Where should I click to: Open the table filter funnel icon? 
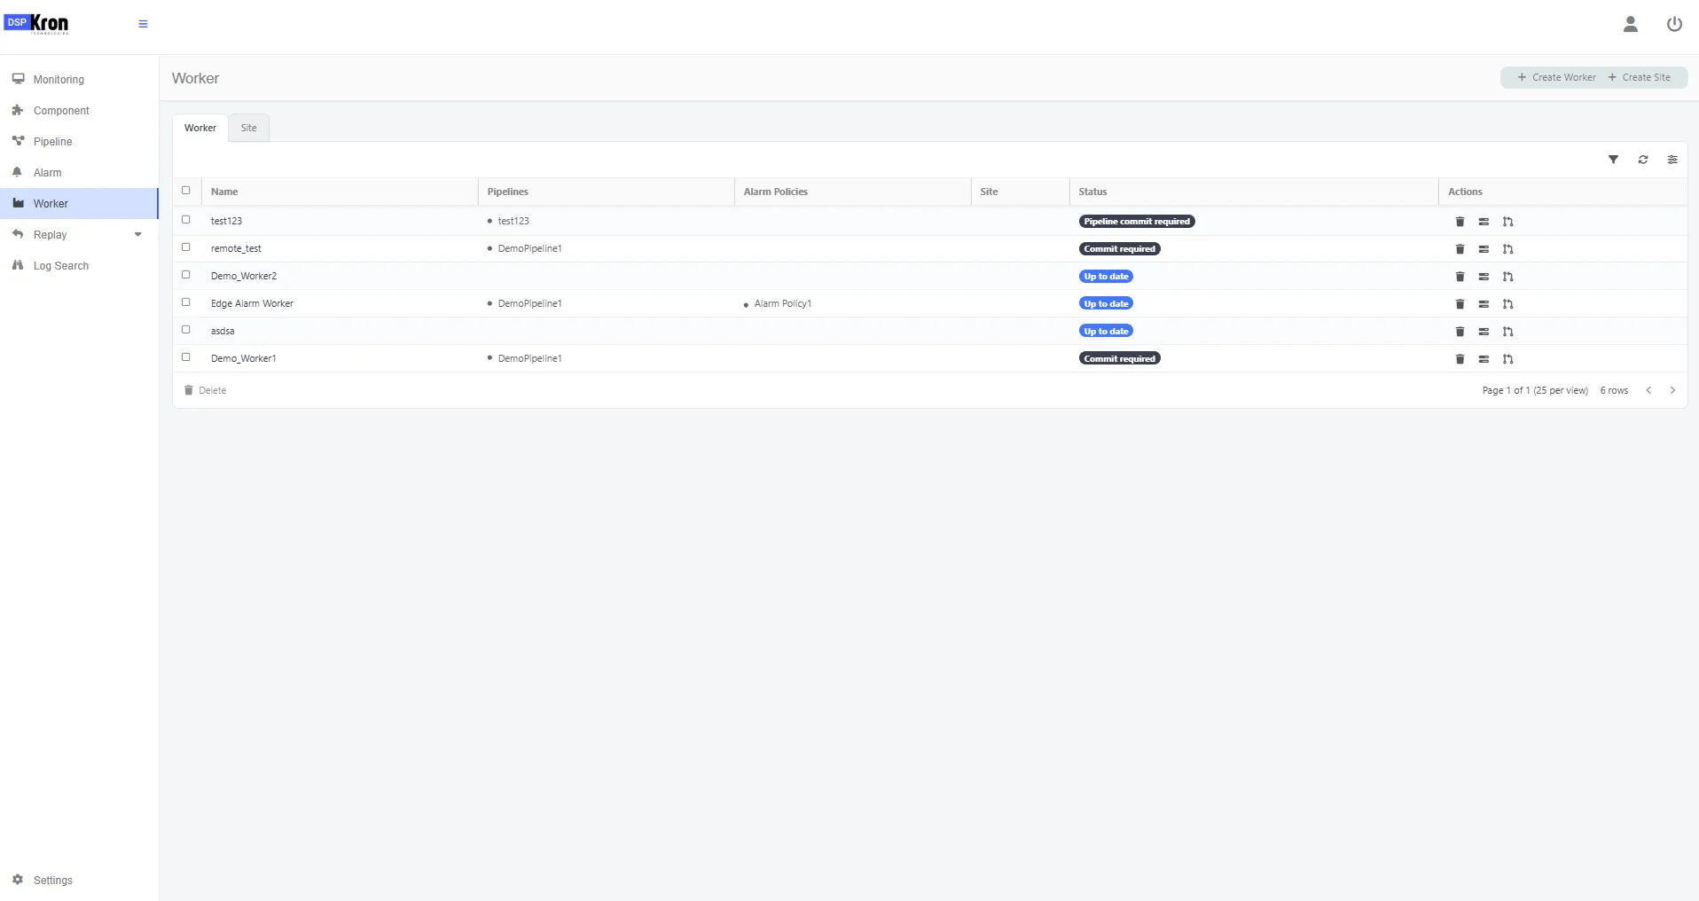pos(1613,160)
